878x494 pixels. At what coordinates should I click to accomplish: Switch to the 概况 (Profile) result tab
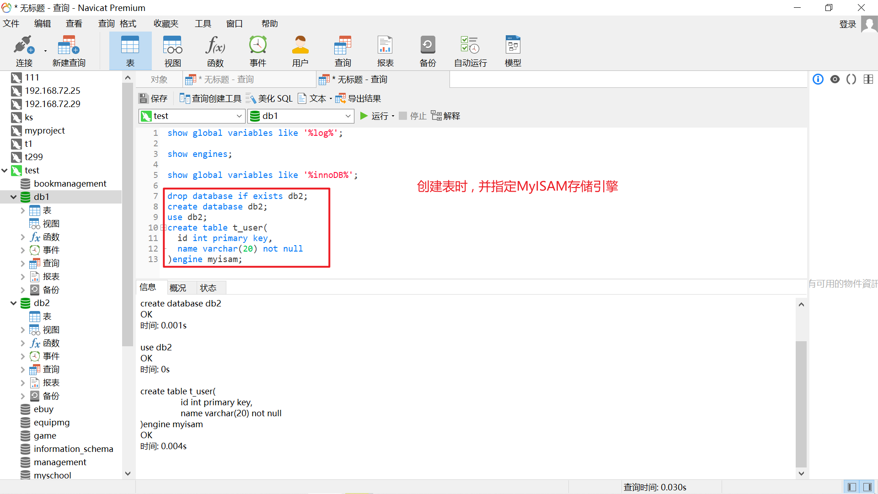click(177, 288)
